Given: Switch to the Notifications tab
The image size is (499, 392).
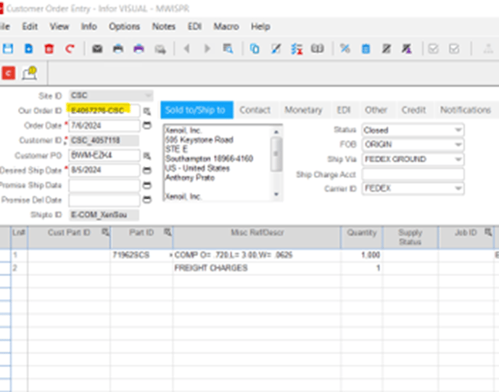Looking at the screenshot, I should (x=465, y=110).
